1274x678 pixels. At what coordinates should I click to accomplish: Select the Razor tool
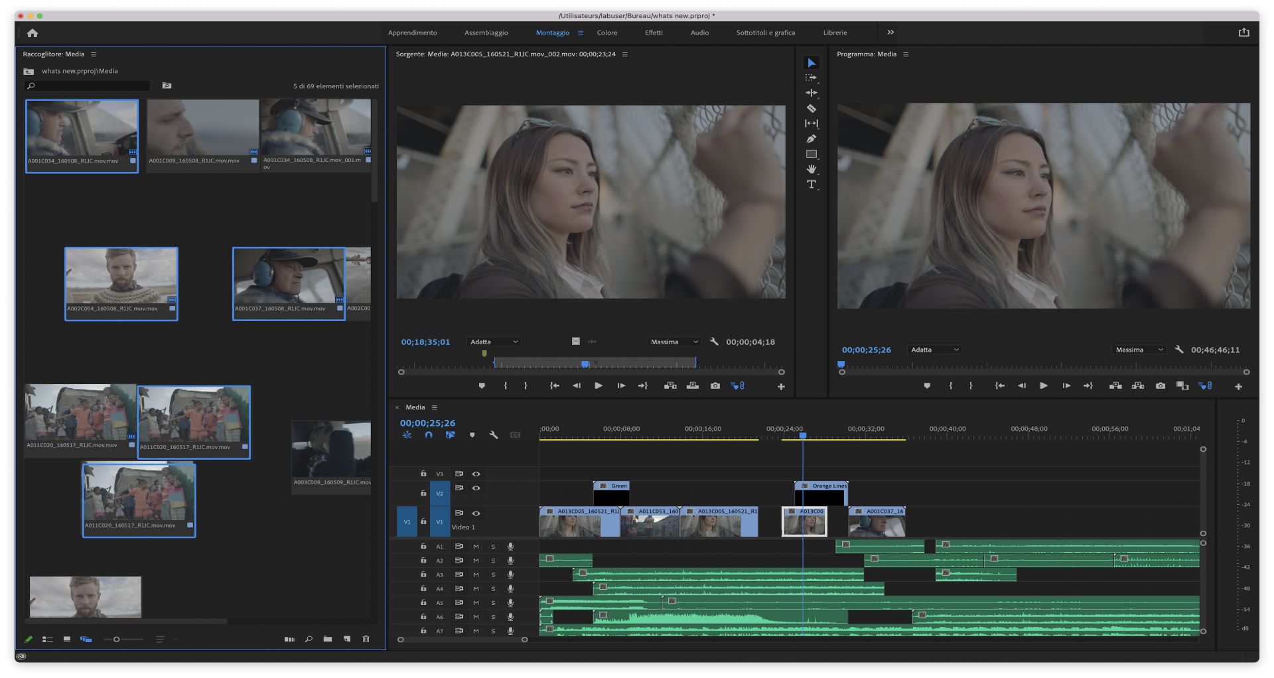pyautogui.click(x=811, y=108)
